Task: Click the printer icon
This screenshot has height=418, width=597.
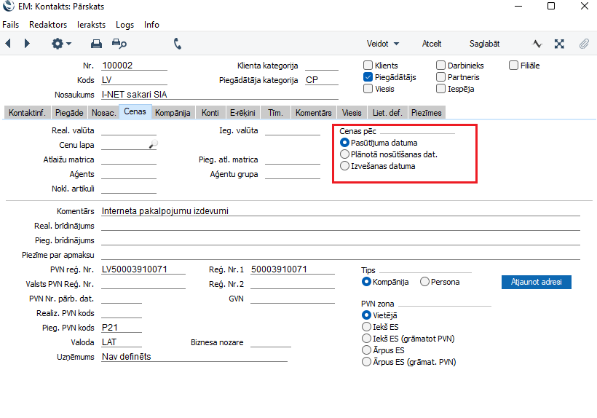Action: point(96,44)
